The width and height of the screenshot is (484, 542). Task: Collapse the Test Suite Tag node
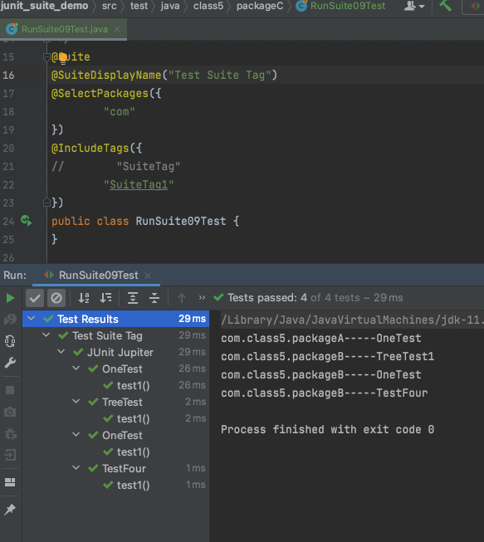(46, 335)
